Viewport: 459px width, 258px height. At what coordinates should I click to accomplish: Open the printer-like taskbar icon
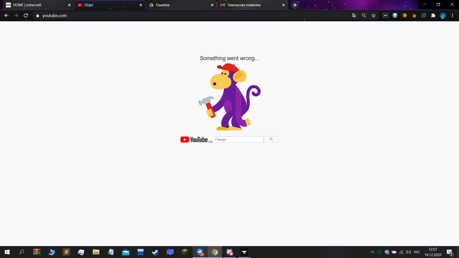tap(81, 252)
